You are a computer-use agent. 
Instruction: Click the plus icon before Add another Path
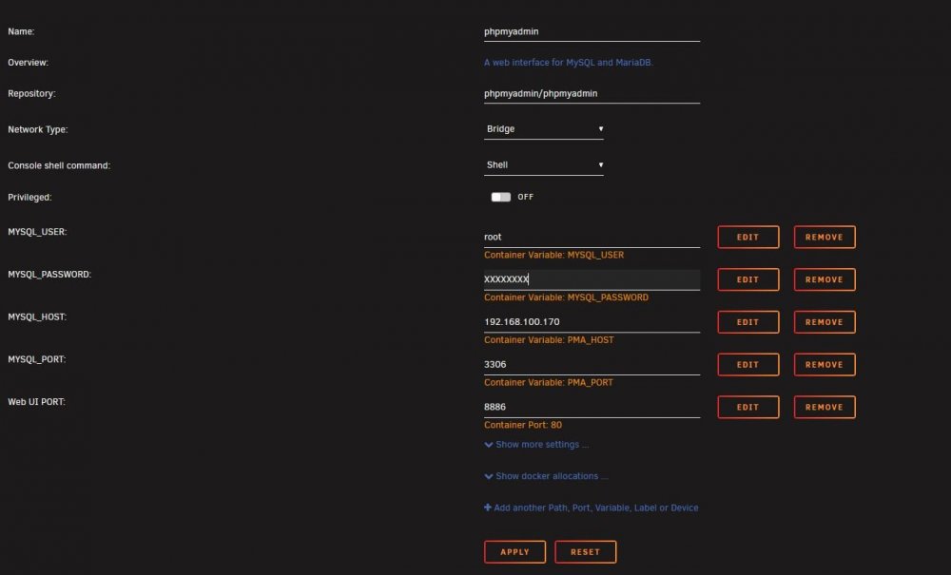tap(488, 508)
